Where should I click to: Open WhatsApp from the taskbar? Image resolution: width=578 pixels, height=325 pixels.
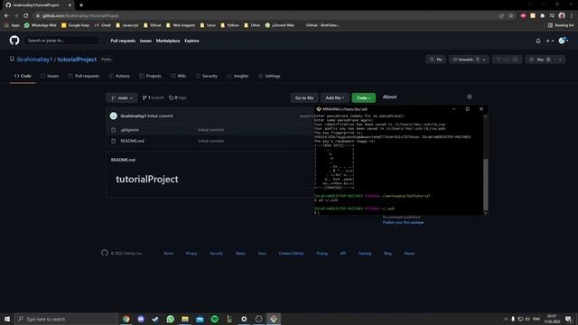tap(171, 319)
